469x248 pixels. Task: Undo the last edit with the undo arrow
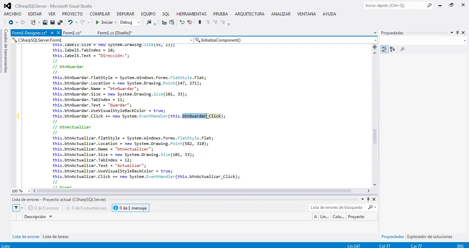70,22
